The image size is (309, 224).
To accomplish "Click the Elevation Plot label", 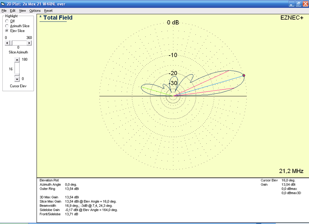I will point(49,180).
